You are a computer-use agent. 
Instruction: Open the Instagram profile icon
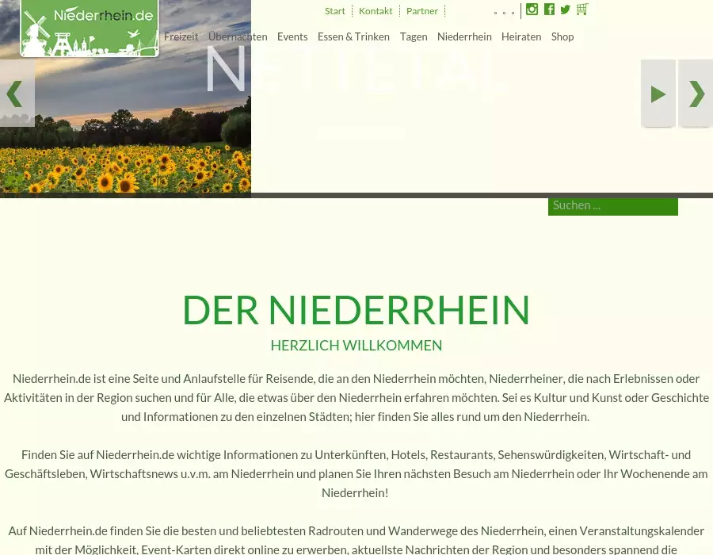click(x=532, y=10)
